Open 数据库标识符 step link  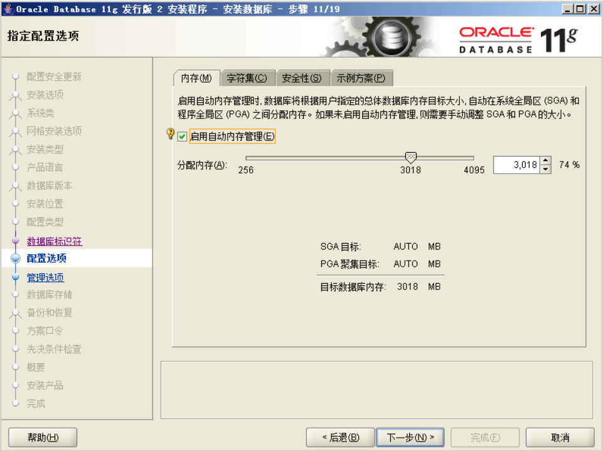coord(54,241)
